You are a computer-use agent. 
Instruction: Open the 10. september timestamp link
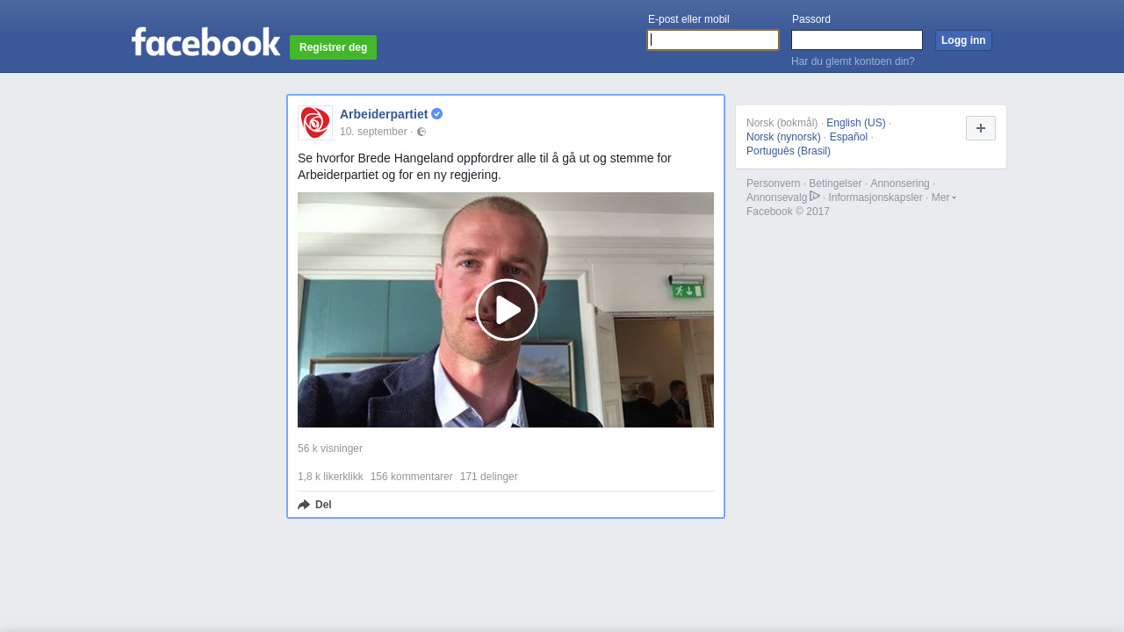(373, 132)
